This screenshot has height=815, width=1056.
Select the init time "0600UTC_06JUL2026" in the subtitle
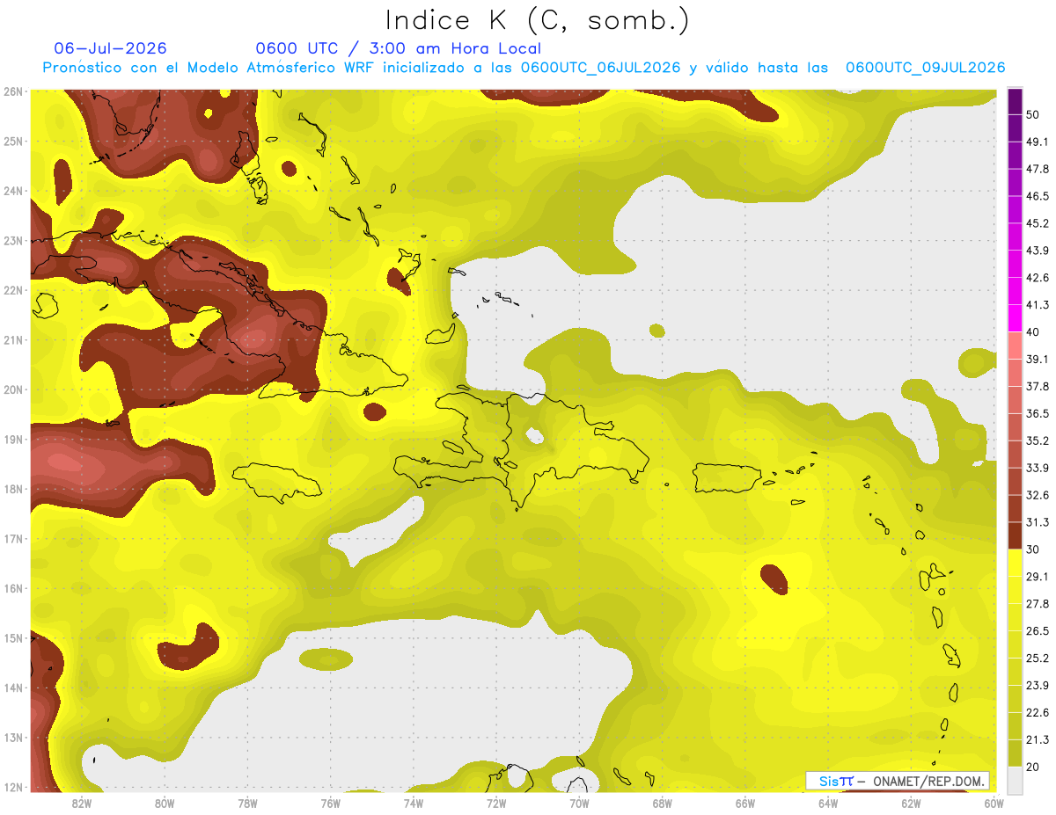[600, 68]
